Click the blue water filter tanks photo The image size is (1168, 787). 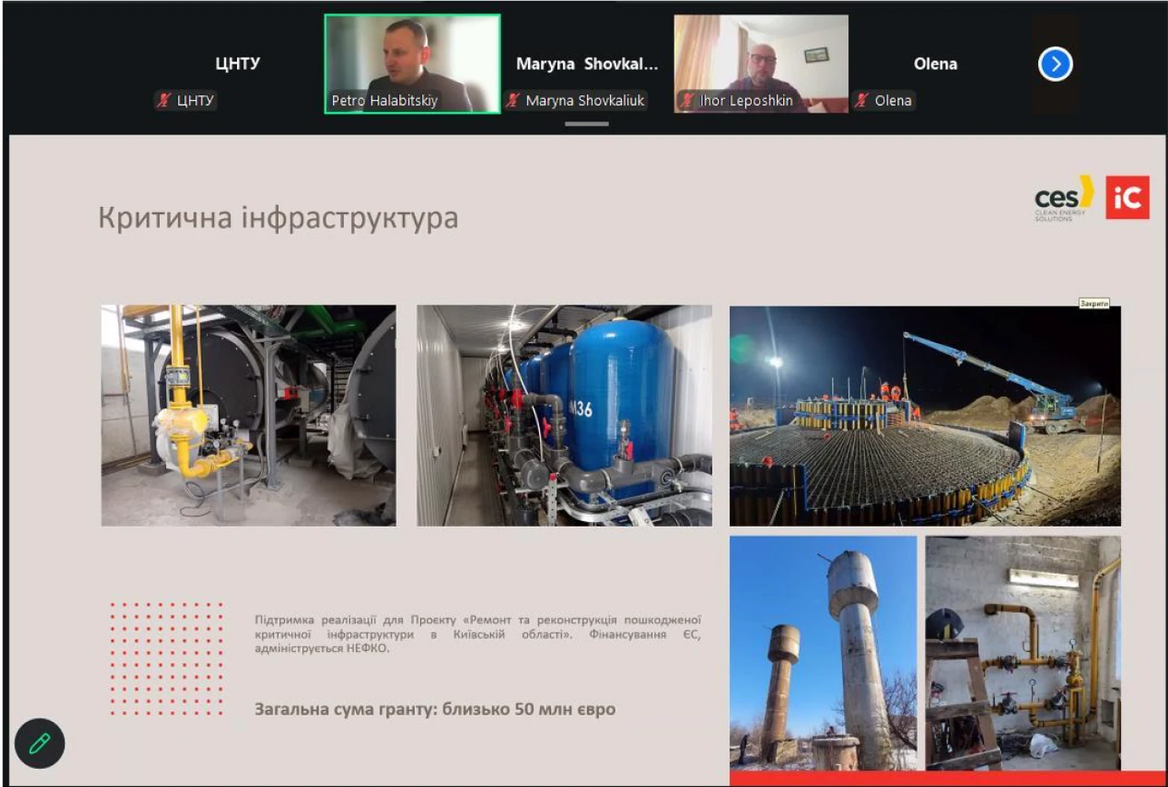pos(564,415)
